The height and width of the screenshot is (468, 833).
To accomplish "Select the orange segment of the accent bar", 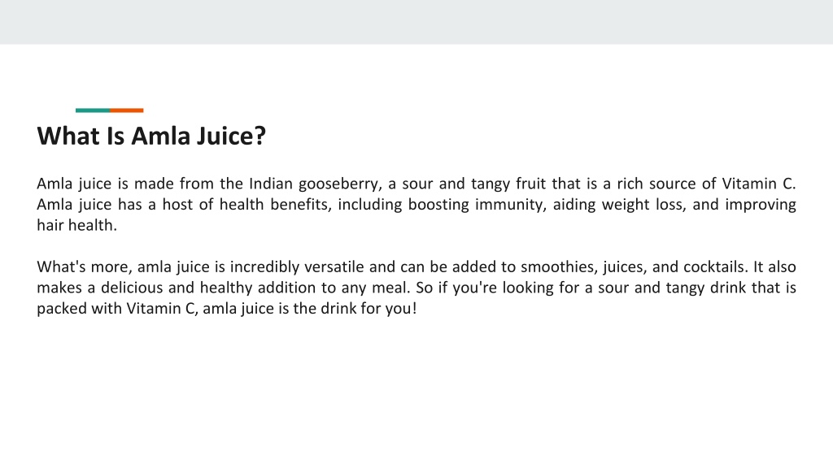I will [127, 110].
